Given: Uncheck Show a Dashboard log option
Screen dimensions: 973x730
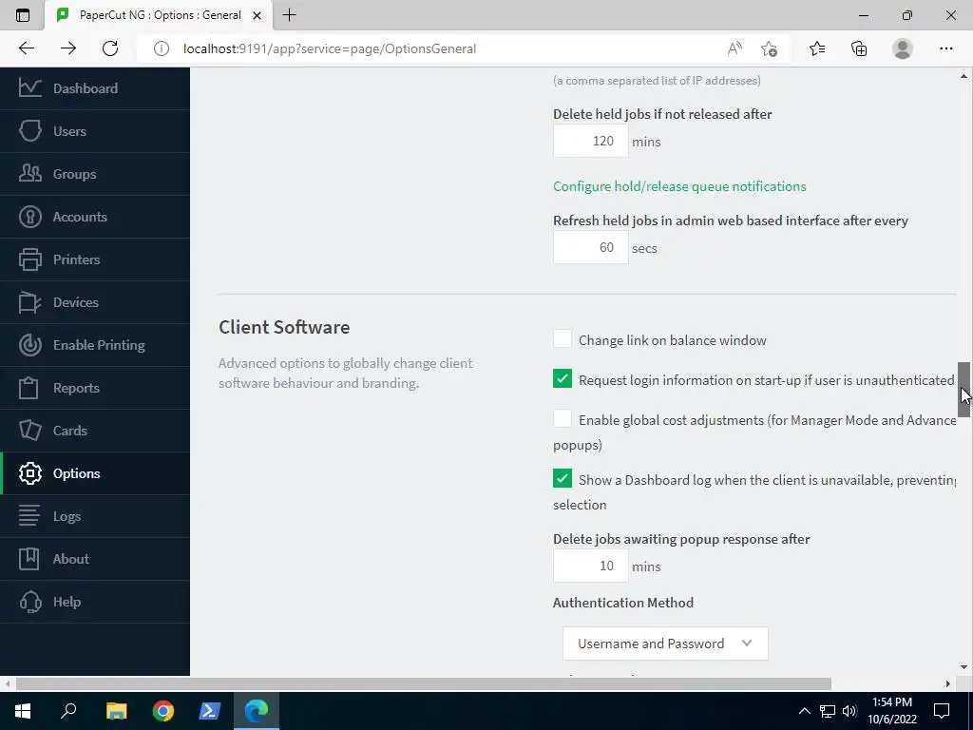Looking at the screenshot, I should 563,479.
